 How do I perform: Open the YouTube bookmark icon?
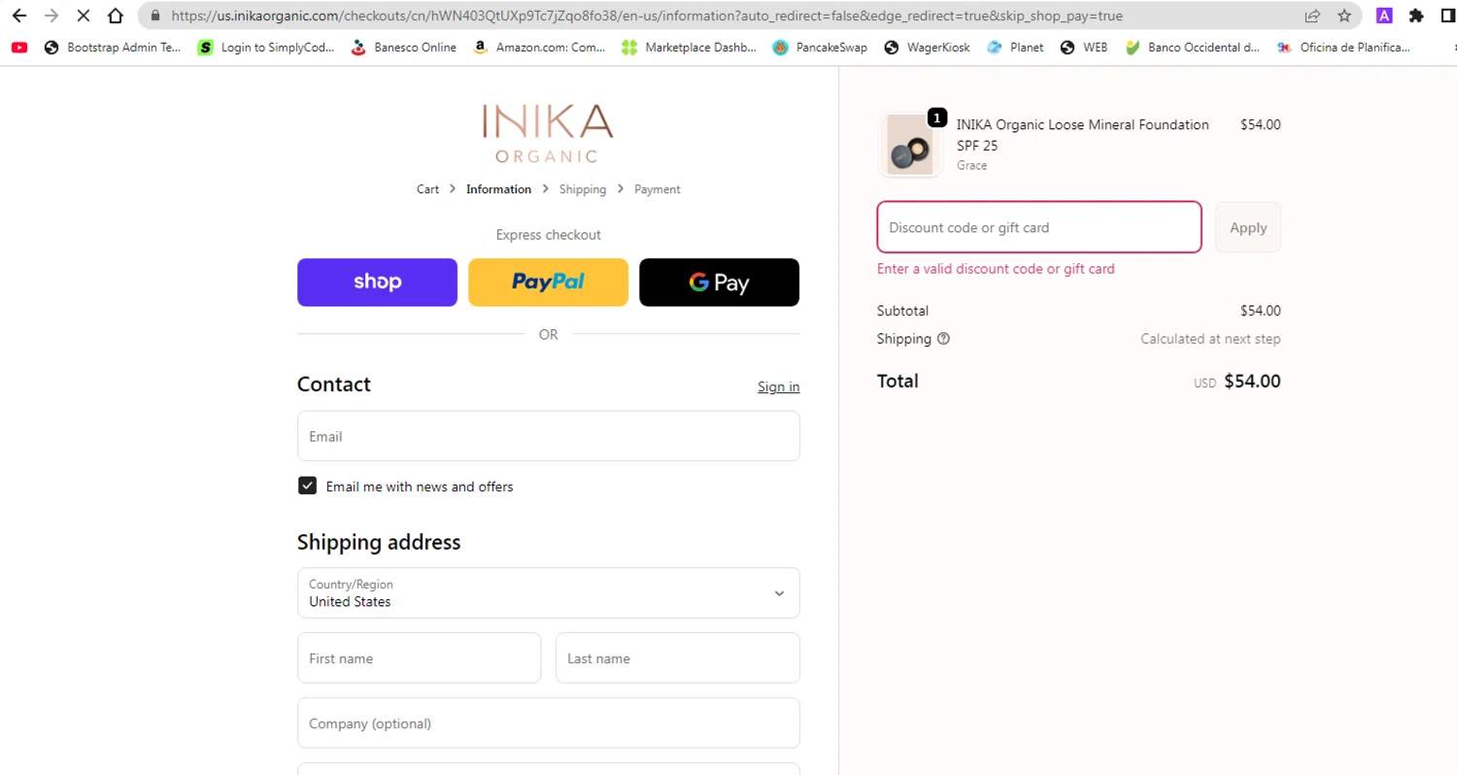tap(19, 47)
